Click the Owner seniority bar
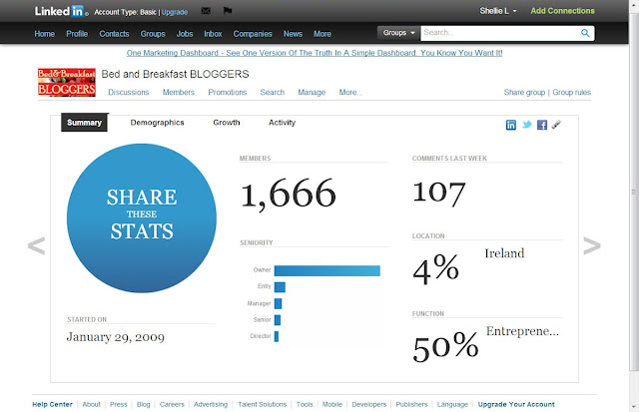This screenshot has width=639, height=412. point(327,270)
